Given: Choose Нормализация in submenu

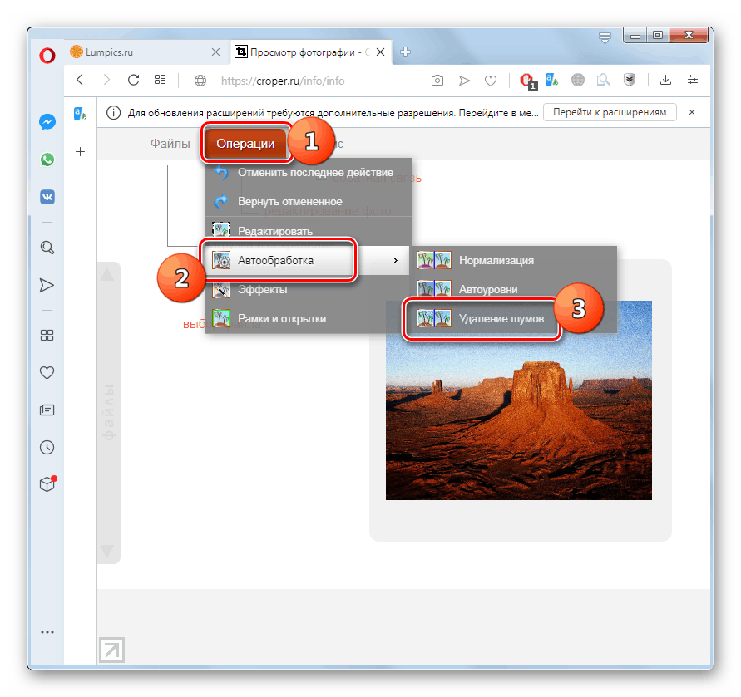Looking at the screenshot, I should [515, 260].
